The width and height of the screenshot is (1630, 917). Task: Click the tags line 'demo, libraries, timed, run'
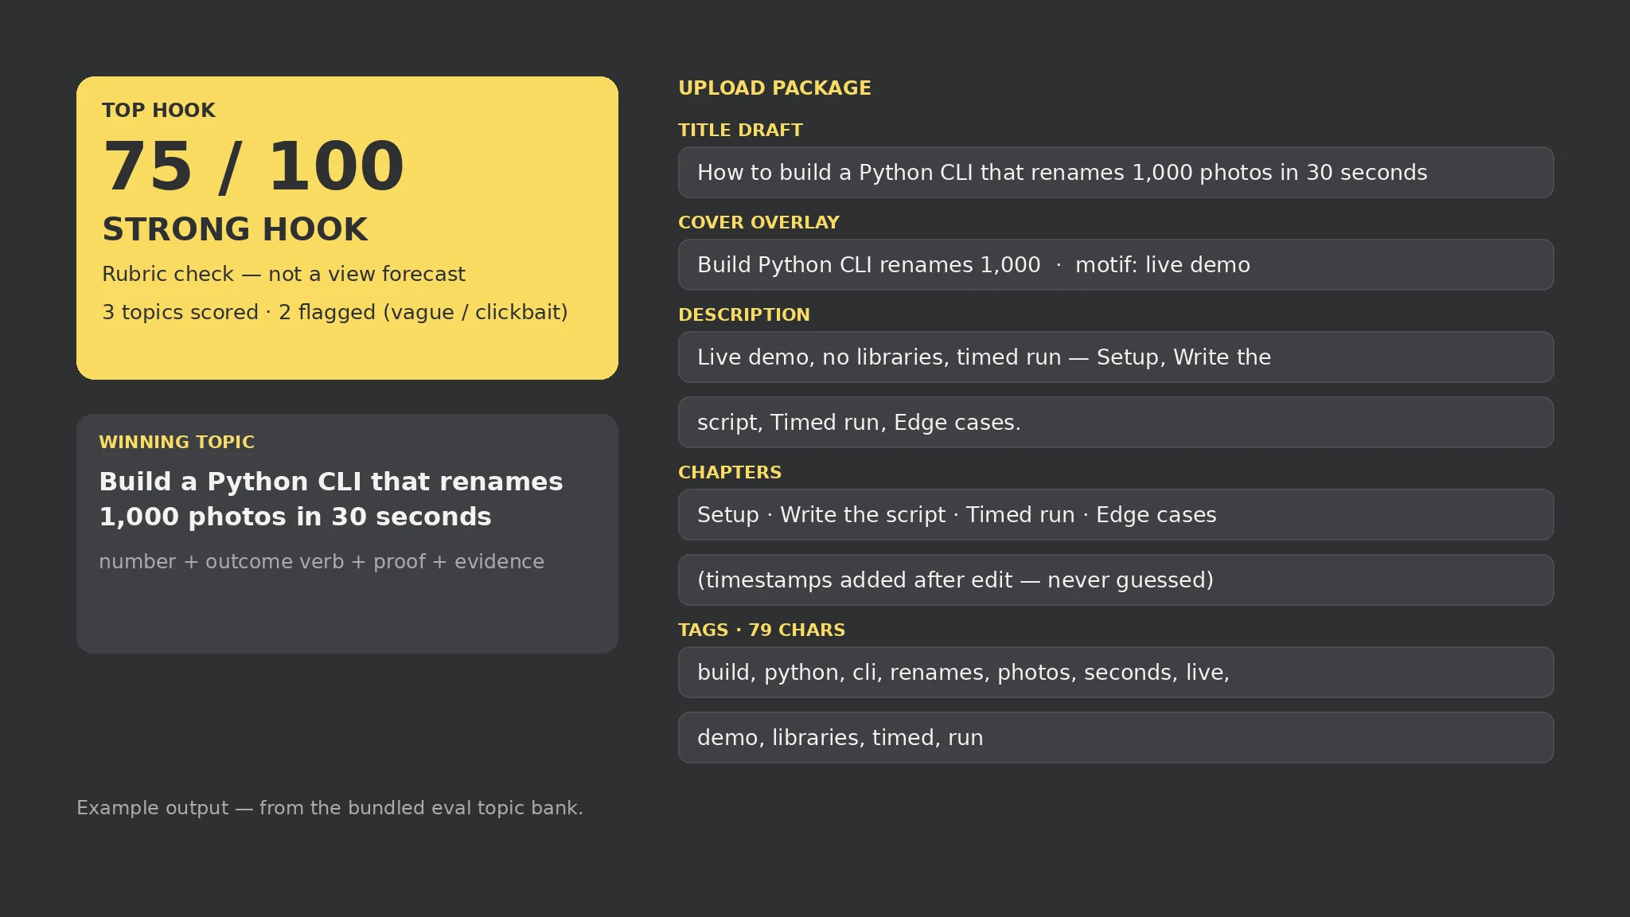(x=1116, y=737)
